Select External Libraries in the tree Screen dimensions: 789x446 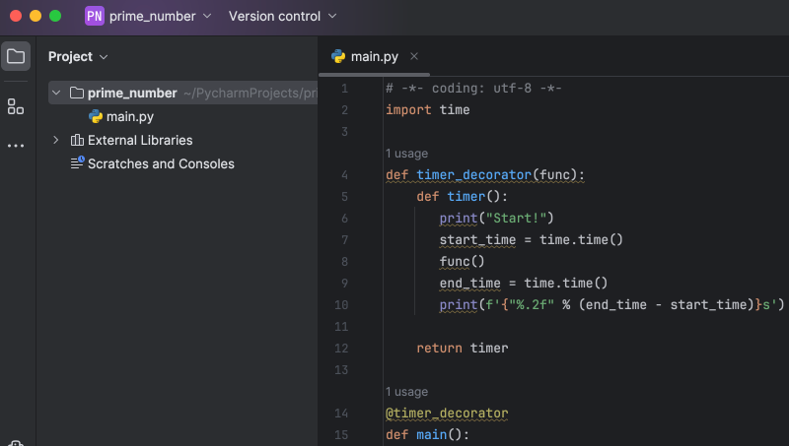click(x=140, y=140)
